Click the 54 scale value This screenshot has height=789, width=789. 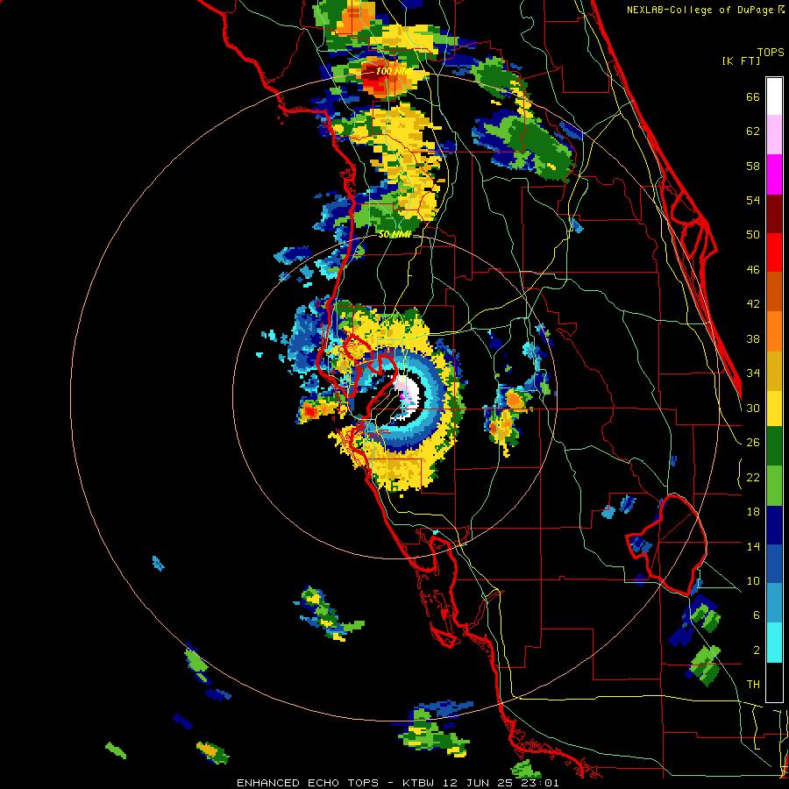[753, 200]
